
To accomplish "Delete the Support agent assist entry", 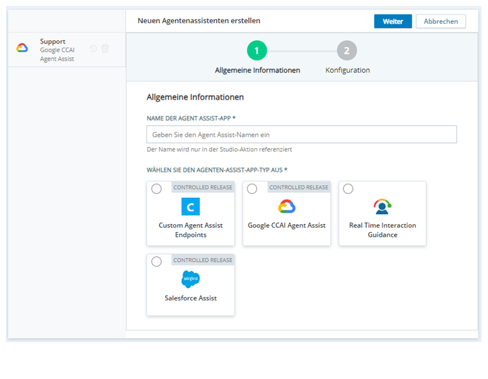I will [105, 49].
